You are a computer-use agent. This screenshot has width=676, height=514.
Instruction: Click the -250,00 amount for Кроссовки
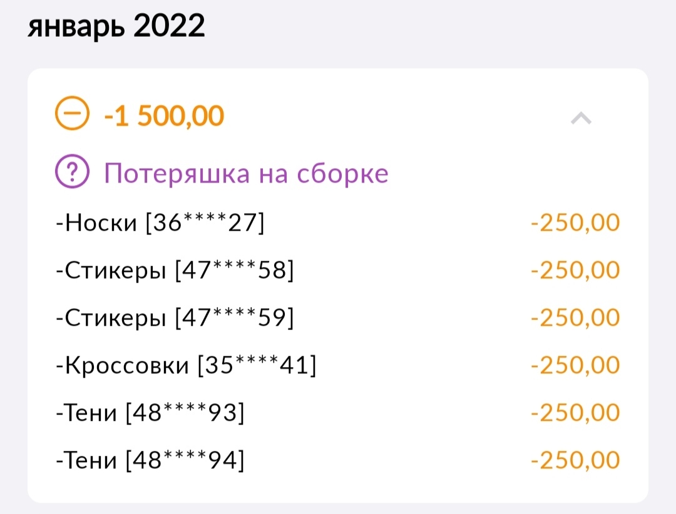(575, 366)
